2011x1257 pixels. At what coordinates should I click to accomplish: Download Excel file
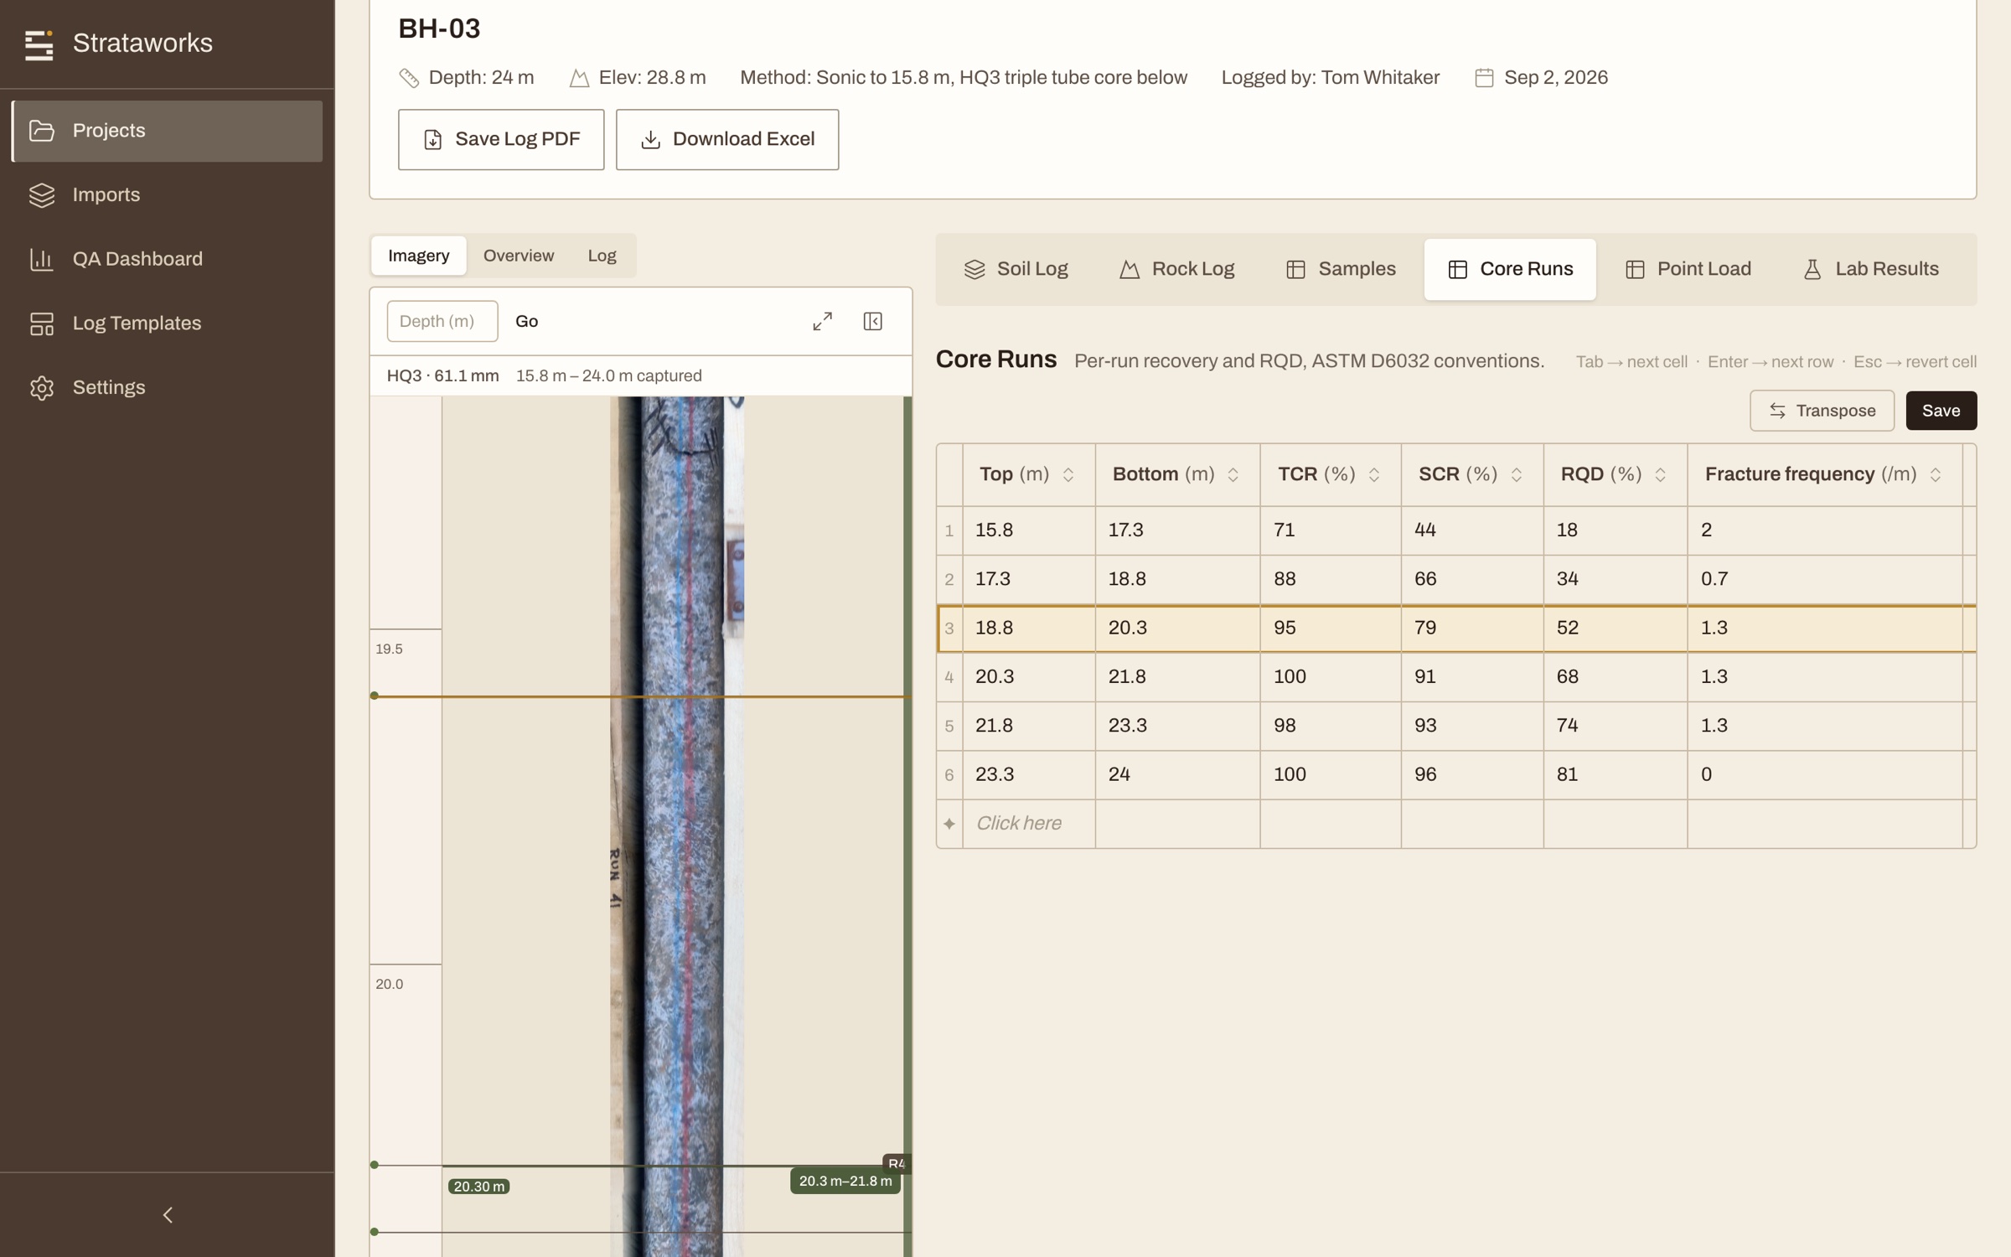(727, 139)
